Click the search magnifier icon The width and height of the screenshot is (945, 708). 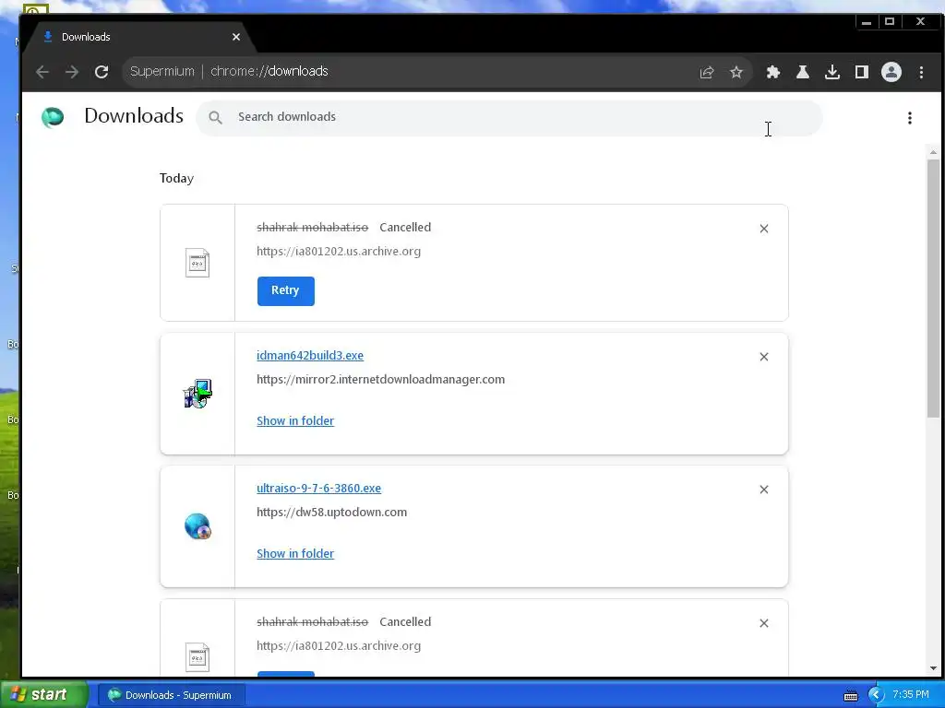coord(215,117)
